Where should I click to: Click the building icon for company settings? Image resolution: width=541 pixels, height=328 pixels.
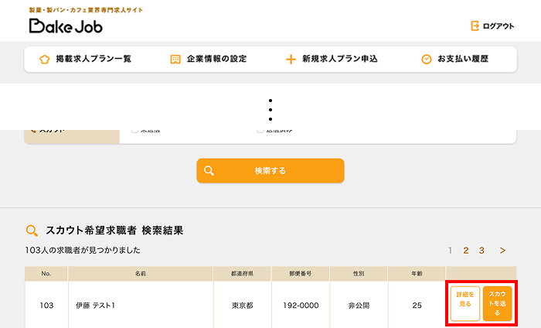pyautogui.click(x=175, y=60)
